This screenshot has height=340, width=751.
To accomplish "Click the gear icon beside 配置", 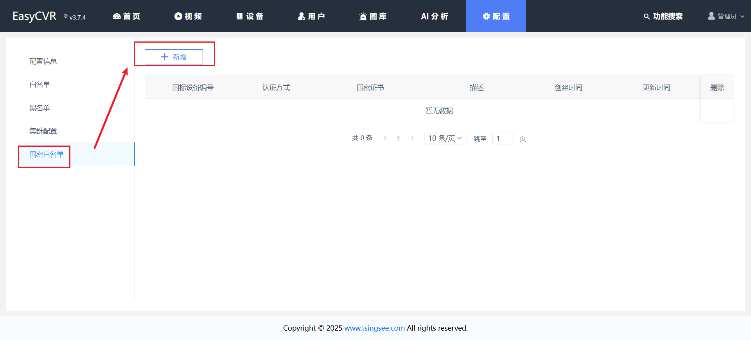I will (x=486, y=16).
